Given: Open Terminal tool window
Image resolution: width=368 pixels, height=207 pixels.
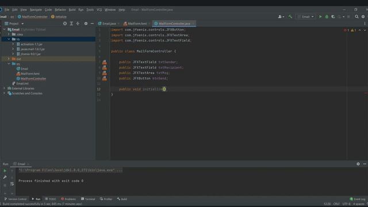Looking at the screenshot, I should click(x=88, y=199).
